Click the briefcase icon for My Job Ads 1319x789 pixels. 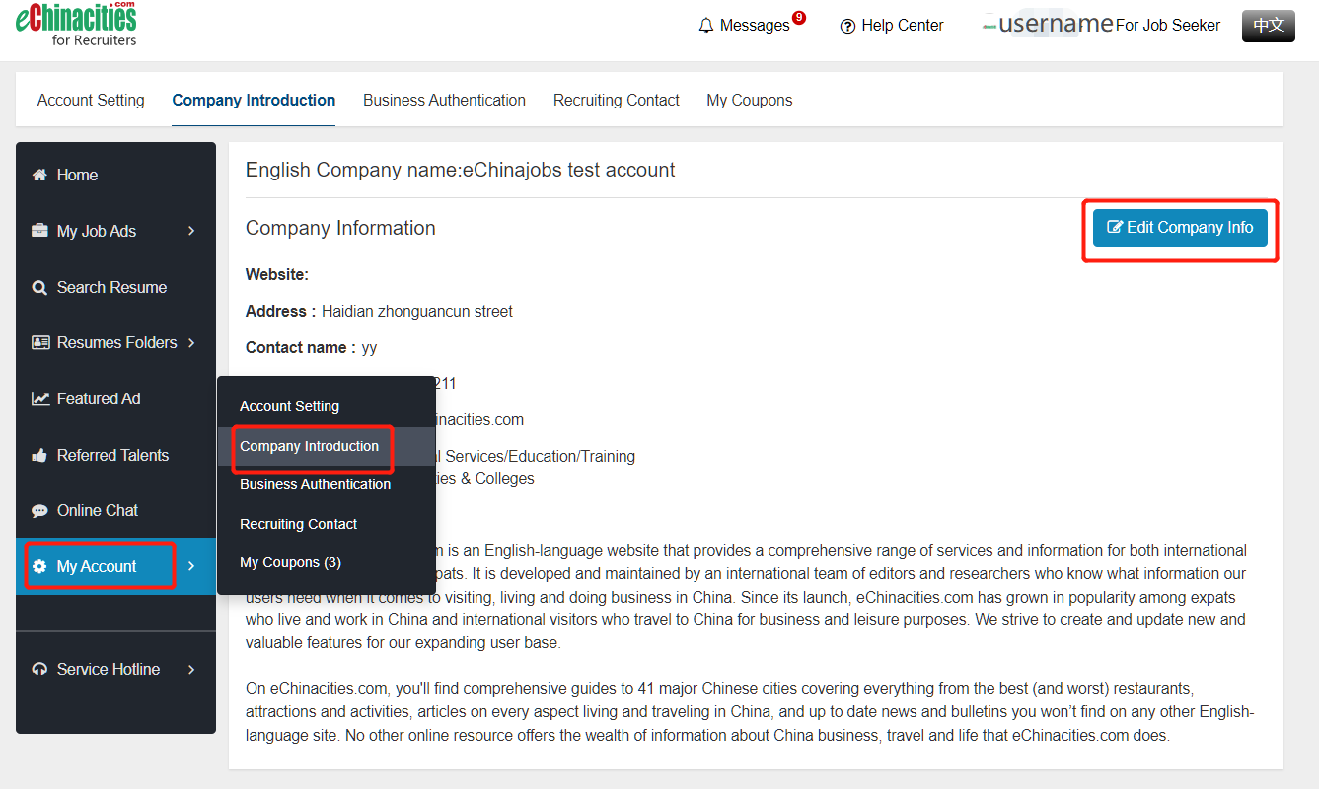[40, 231]
